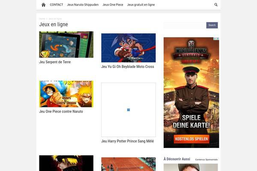Open Jeu Harry Potter Prince Sang Mêlé link

[128, 141]
